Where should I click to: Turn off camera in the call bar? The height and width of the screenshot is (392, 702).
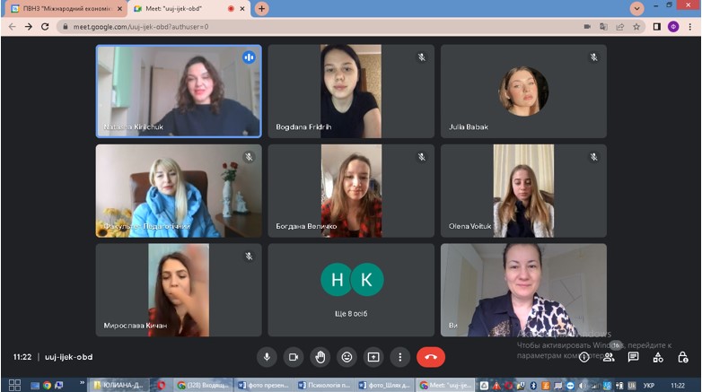coord(294,357)
